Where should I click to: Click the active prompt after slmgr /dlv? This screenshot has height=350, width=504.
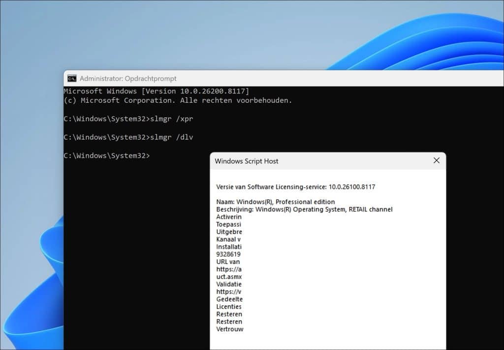coord(107,155)
